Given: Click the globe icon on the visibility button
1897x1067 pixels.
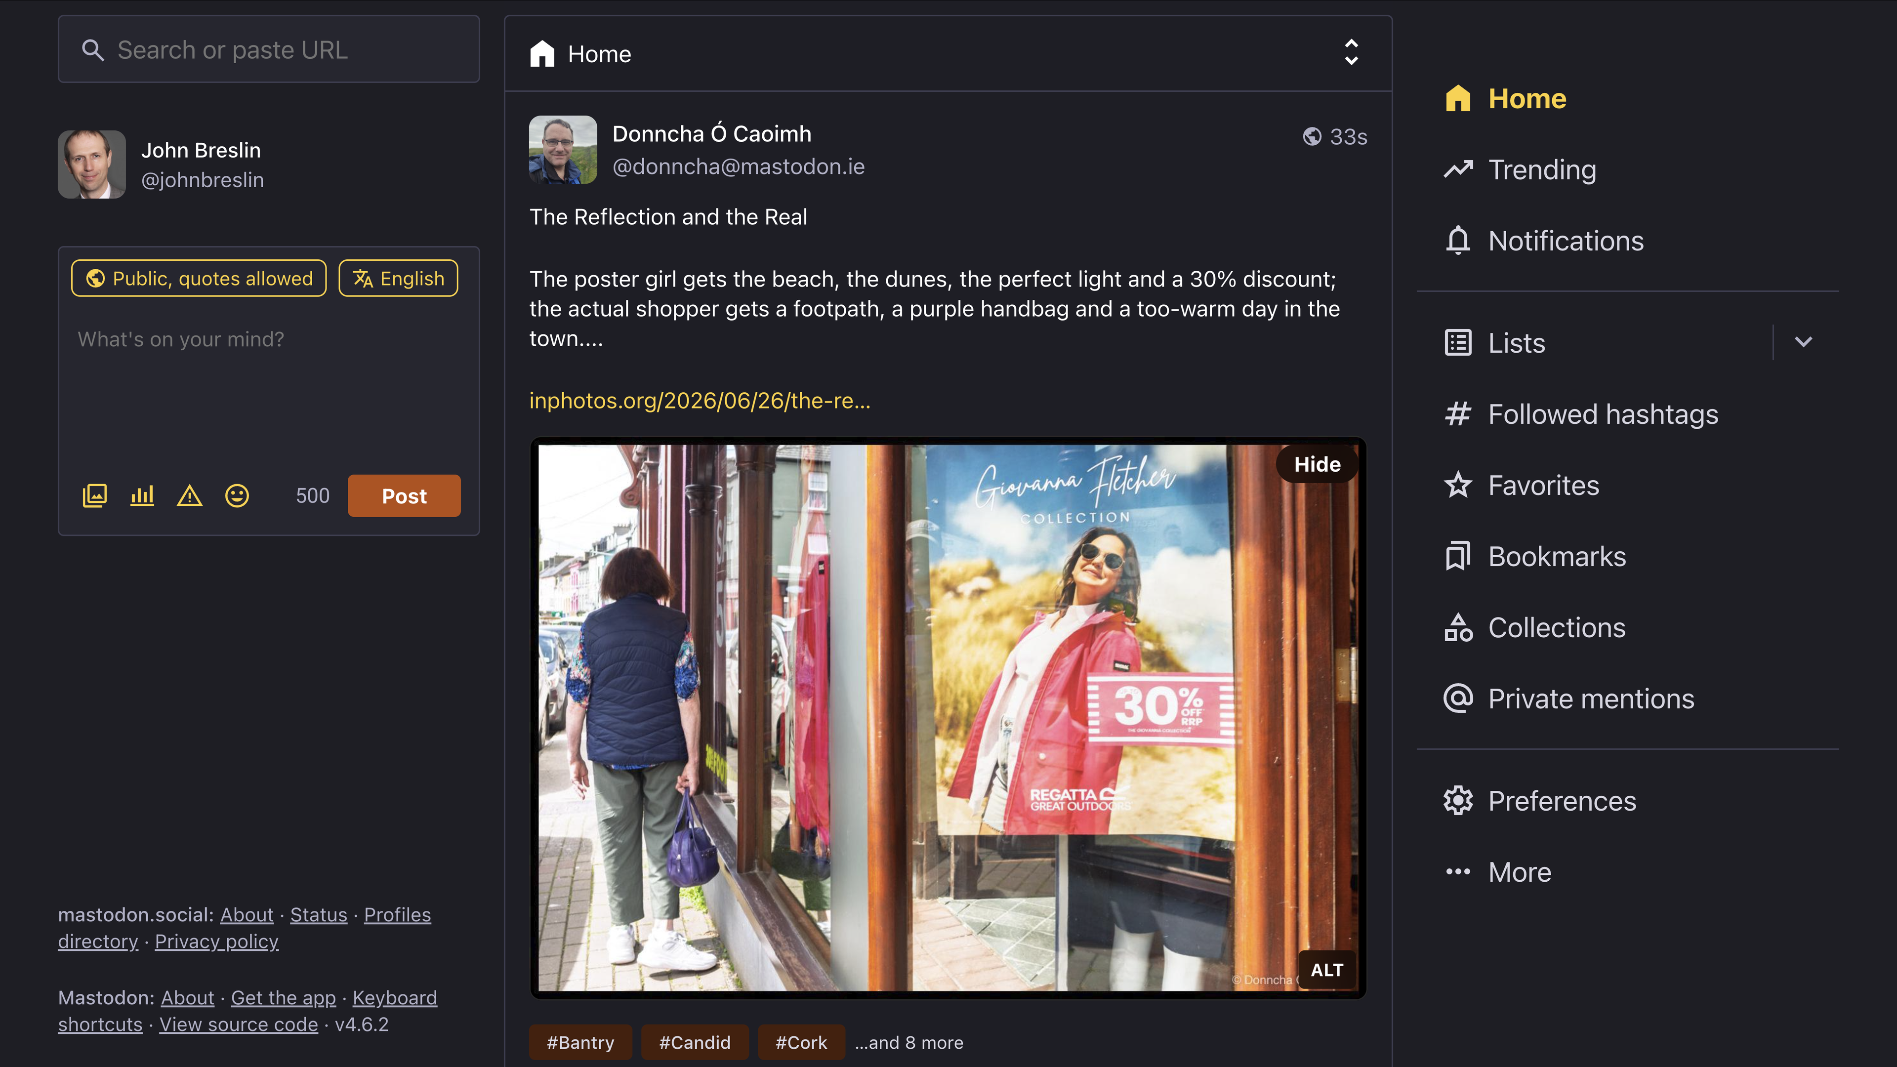Looking at the screenshot, I should click(x=96, y=278).
